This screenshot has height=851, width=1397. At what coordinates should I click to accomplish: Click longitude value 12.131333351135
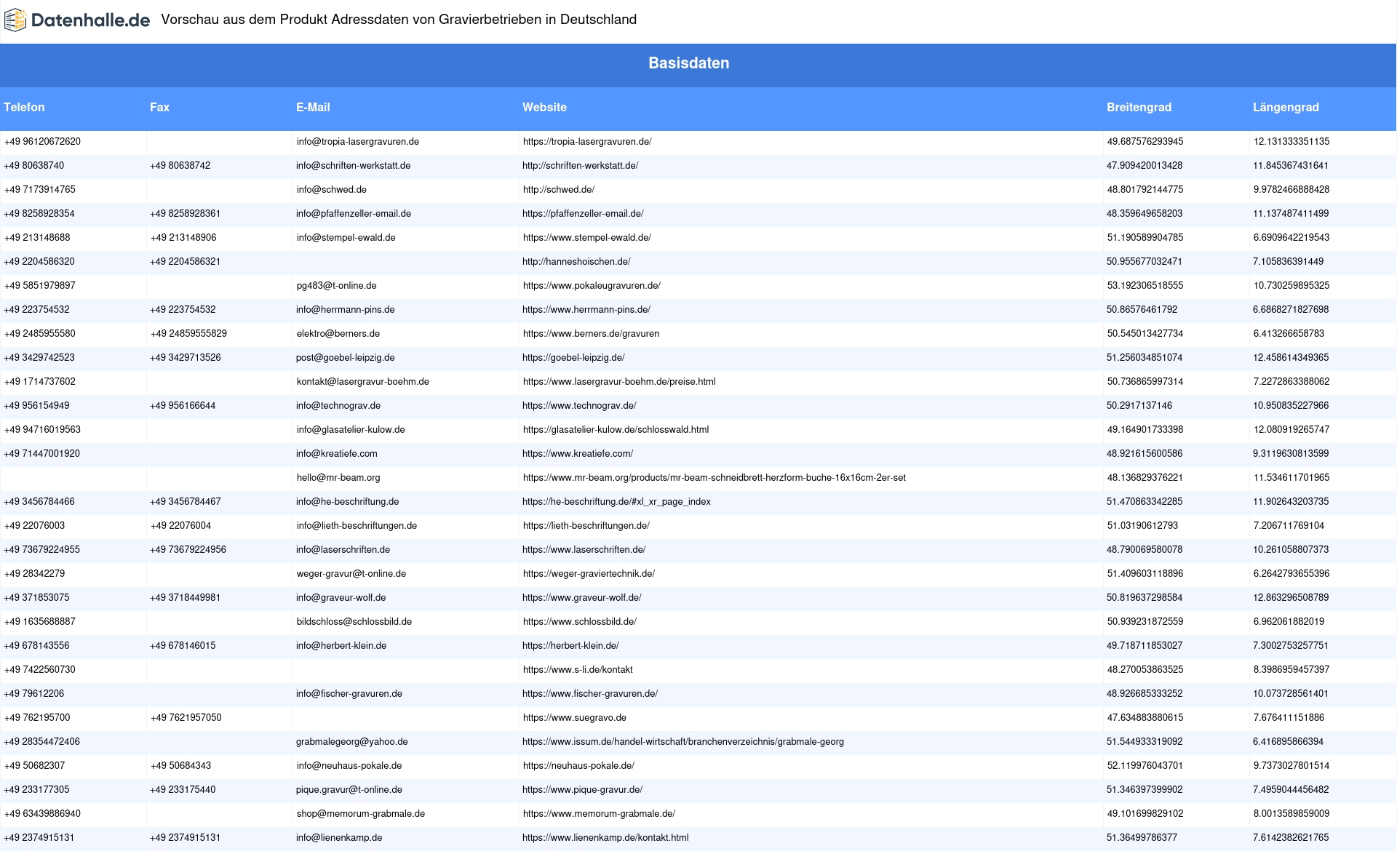[x=1291, y=142]
